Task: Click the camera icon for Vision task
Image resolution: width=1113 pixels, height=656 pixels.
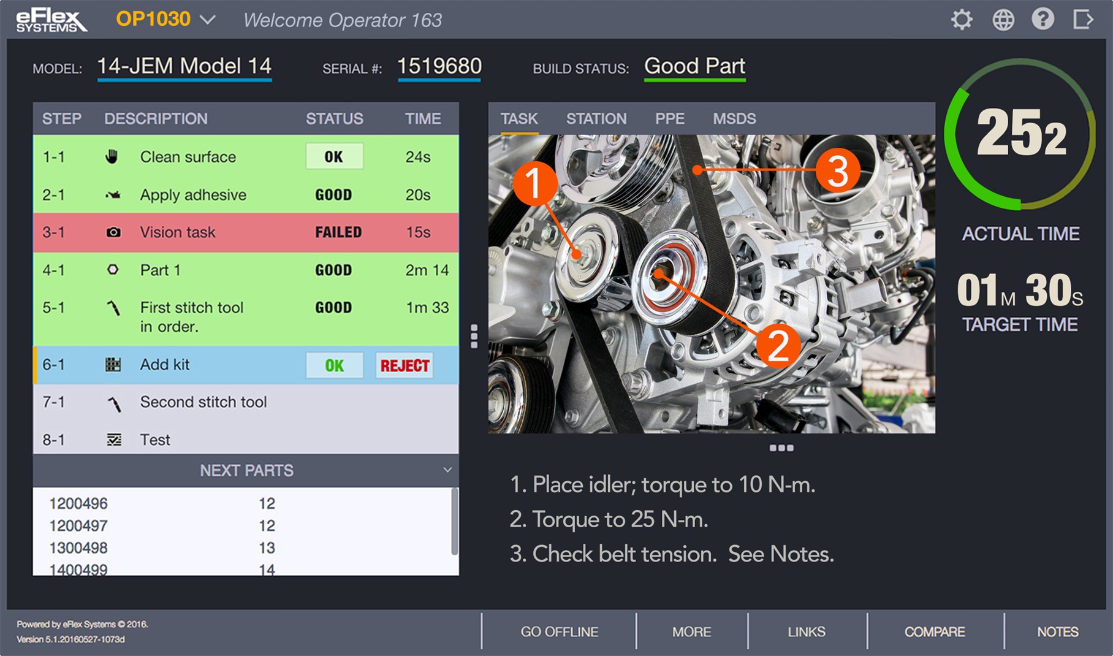Action: click(113, 232)
